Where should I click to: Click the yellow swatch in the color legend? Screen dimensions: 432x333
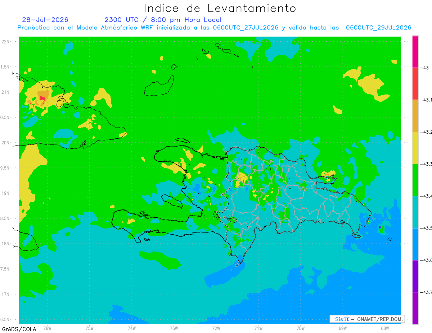415,148
